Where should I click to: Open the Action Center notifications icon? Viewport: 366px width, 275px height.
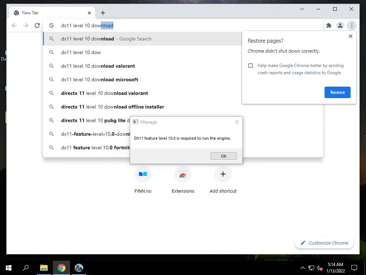(354, 268)
